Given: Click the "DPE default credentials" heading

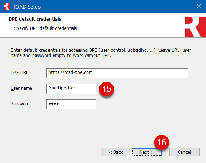Looking at the screenshot, I should 35,19.
